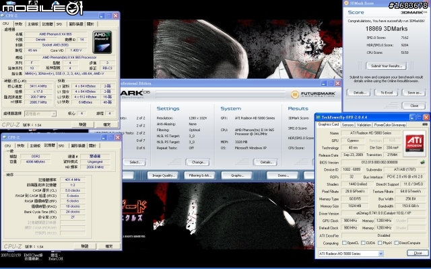Open the RelaxCOH desktop shortcut
The image size is (431, 269).
coord(56,257)
